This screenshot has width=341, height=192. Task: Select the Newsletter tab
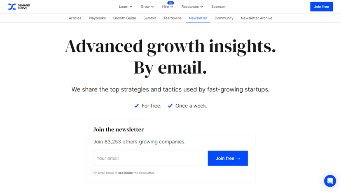click(x=198, y=18)
